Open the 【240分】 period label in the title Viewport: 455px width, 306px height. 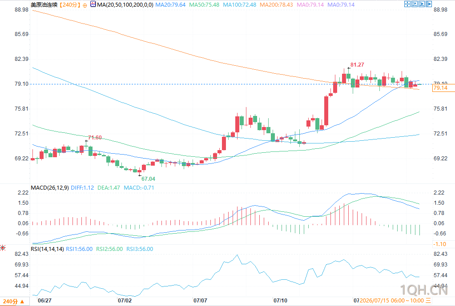pyautogui.click(x=70, y=4)
